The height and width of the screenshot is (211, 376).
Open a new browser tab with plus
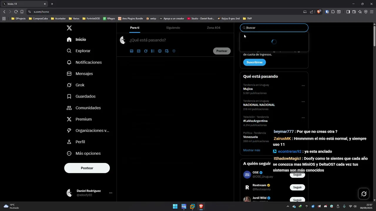click(x=52, y=4)
